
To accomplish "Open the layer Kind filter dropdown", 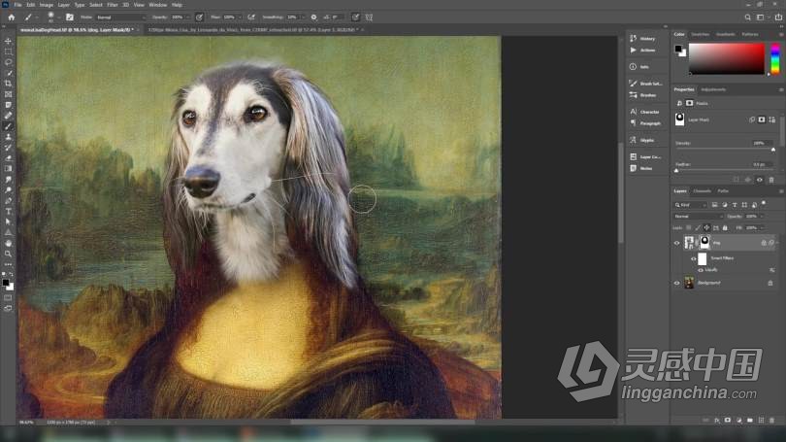I will click(690, 205).
